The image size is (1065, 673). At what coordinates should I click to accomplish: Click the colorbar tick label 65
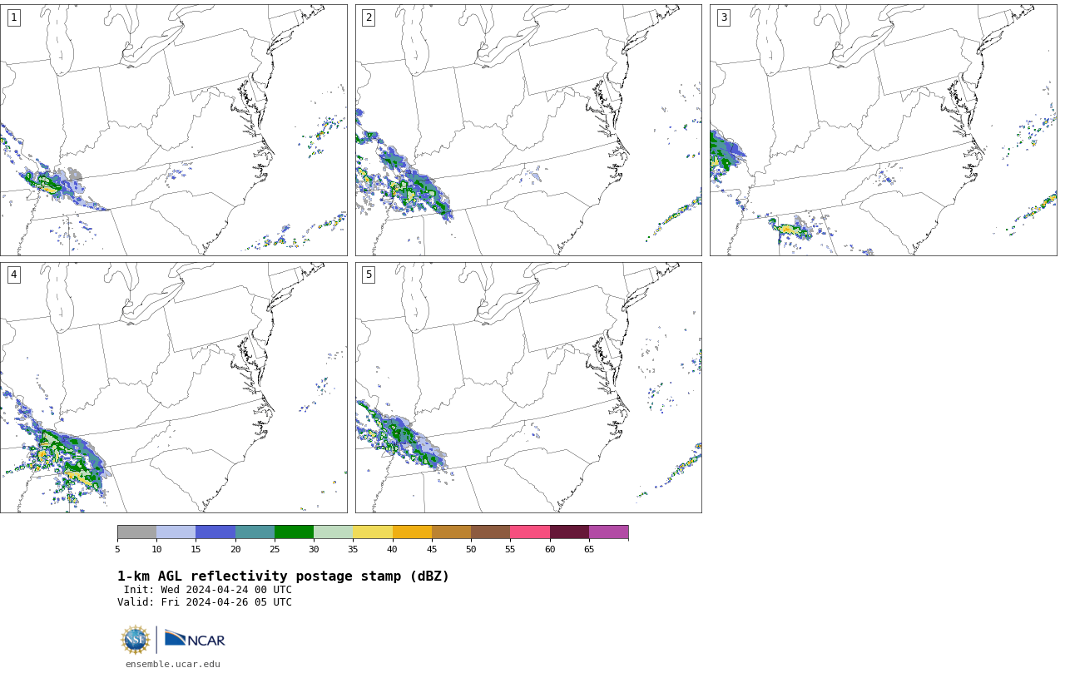tap(589, 549)
